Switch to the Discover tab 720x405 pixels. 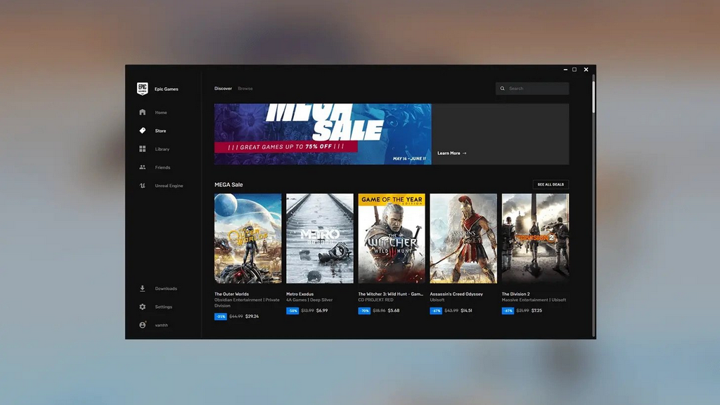coord(223,89)
